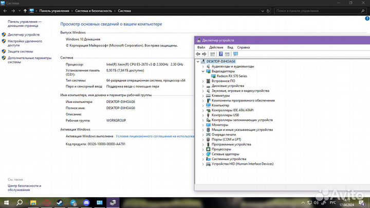The width and height of the screenshot is (370, 208).
Task: Open Центр безопасности и обслуживания link
Action: click(24, 188)
